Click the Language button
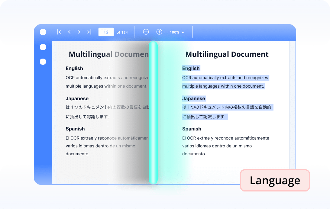This screenshot has height=209, width=330. click(275, 180)
